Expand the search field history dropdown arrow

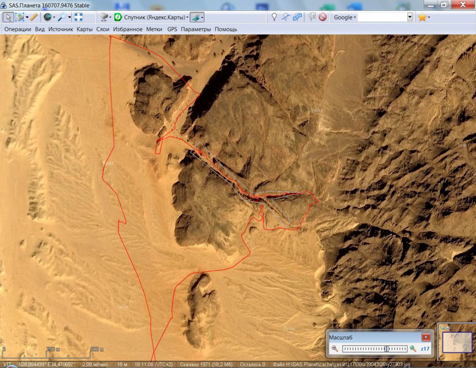point(410,17)
